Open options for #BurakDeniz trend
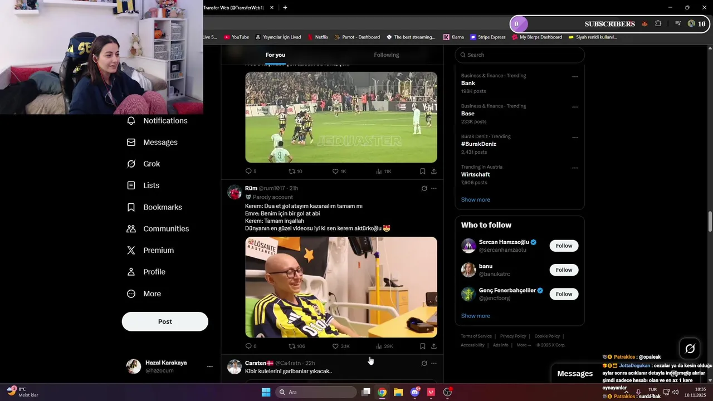This screenshot has width=713, height=401. (x=575, y=138)
